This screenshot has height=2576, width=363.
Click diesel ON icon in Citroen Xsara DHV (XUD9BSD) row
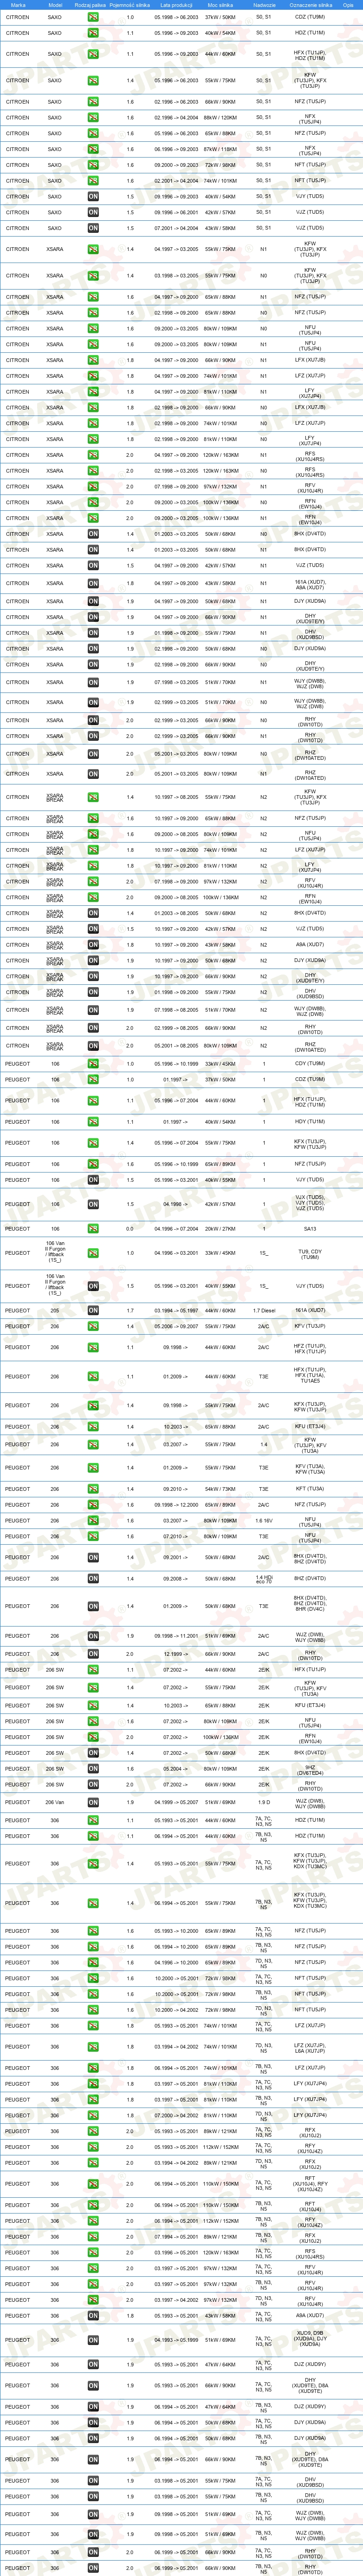(x=93, y=632)
